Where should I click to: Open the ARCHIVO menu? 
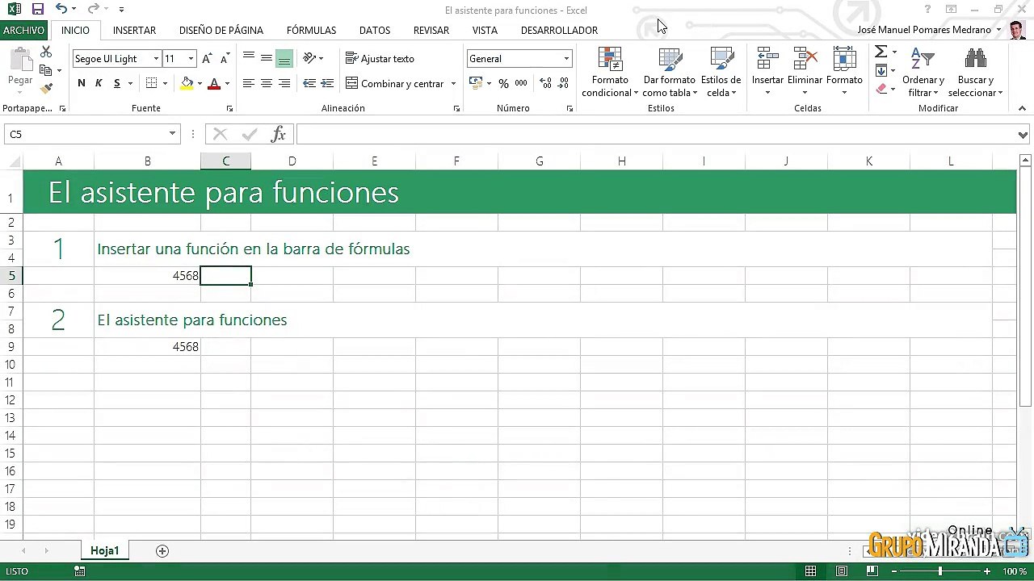click(x=23, y=30)
